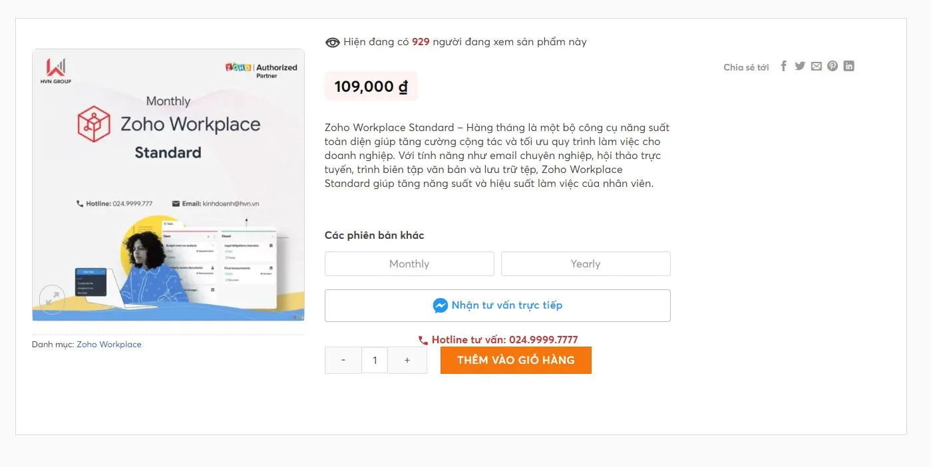Click the Các phiên bản khác label
Viewport: 931px width, 467px height.
(374, 235)
